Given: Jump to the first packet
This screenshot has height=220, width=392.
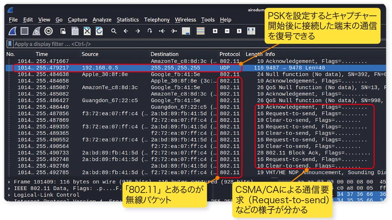Looking at the screenshot, I should click(x=162, y=31).
